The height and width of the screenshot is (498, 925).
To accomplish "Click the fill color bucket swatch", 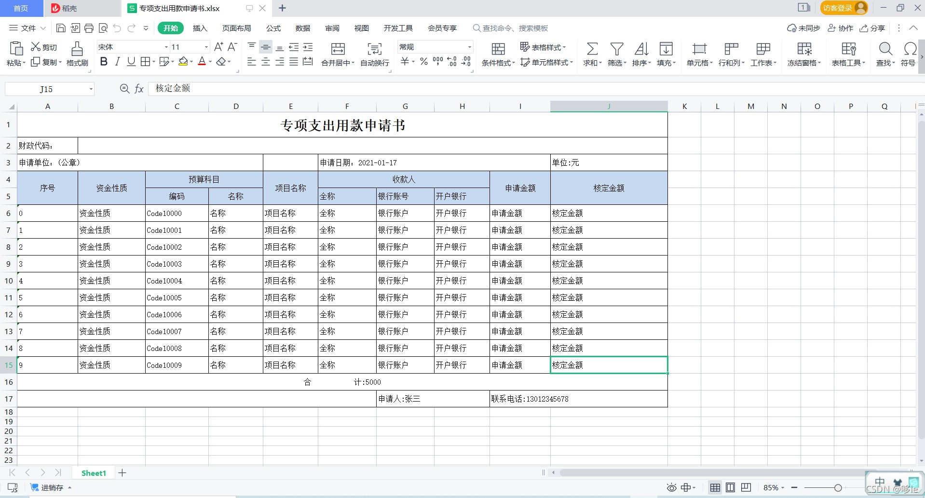I will 183,61.
